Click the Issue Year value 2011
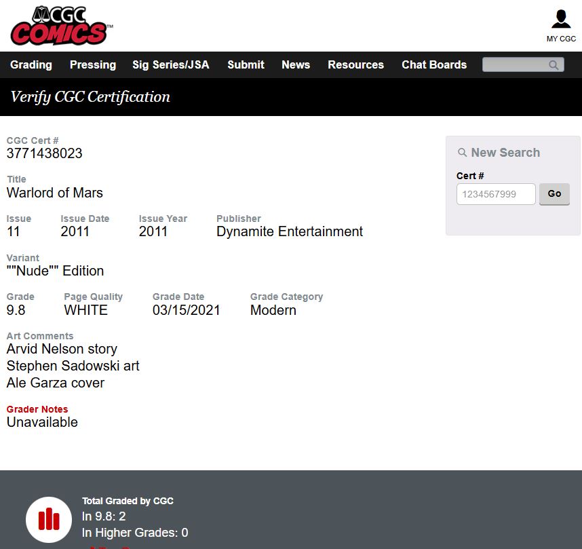Image resolution: width=582 pixels, height=549 pixels. tap(153, 231)
